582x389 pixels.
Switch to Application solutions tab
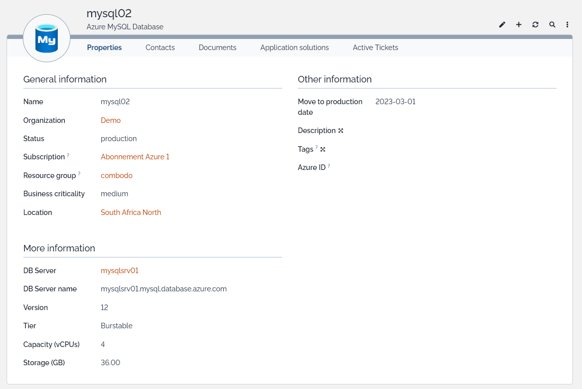(294, 48)
